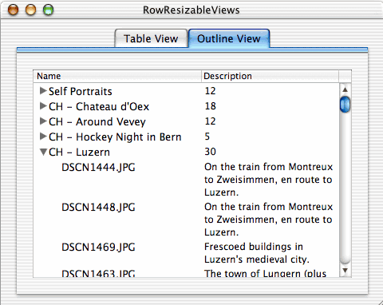Expand CH – Around Vevey disclosure triangle

click(x=43, y=121)
